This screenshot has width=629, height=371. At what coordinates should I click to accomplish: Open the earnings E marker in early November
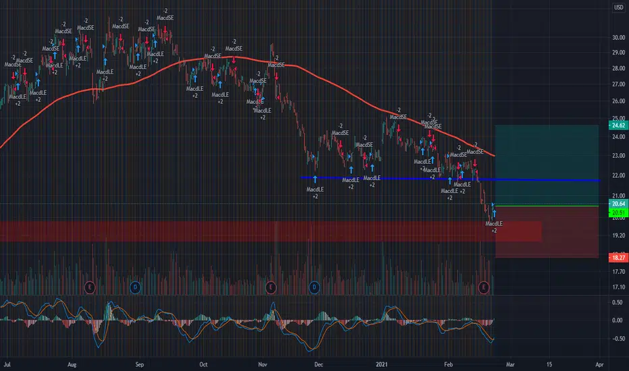271,287
